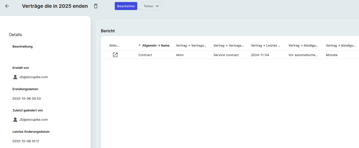Open sorting options on Vertrag → Vertragsstatus header

pos(191,45)
